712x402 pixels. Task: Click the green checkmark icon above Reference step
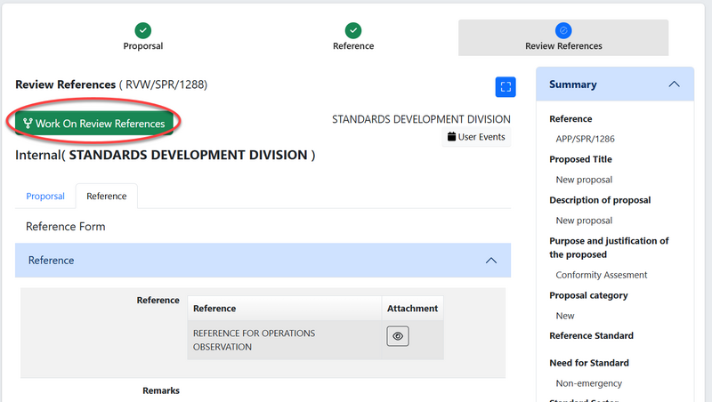[353, 30]
